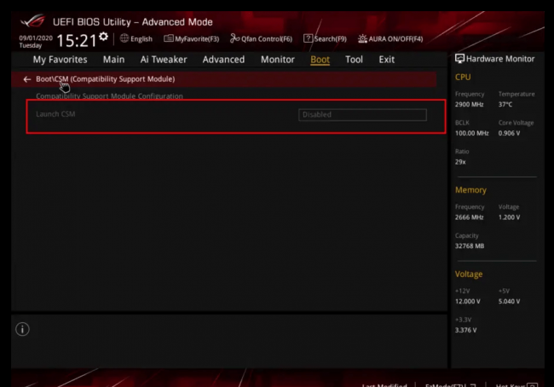Click memory capacity value 32768 MB

[x=470, y=246]
